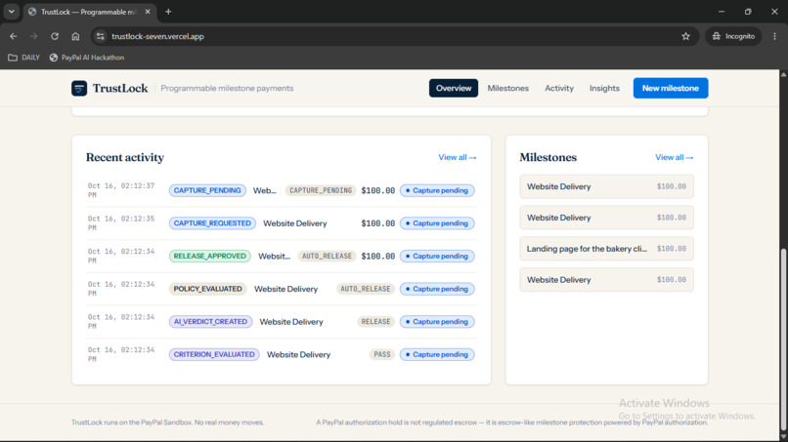Screen dimensions: 788x442
Task: Click the address bar URL
Action: point(157,36)
